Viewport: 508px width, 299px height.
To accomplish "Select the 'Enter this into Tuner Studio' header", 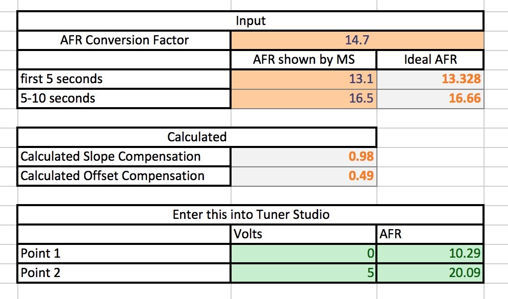I will (250, 214).
